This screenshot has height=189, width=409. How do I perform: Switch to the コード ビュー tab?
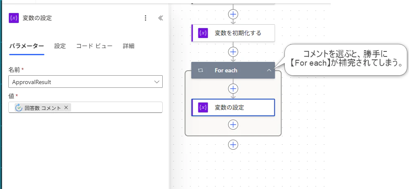pyautogui.click(x=94, y=46)
